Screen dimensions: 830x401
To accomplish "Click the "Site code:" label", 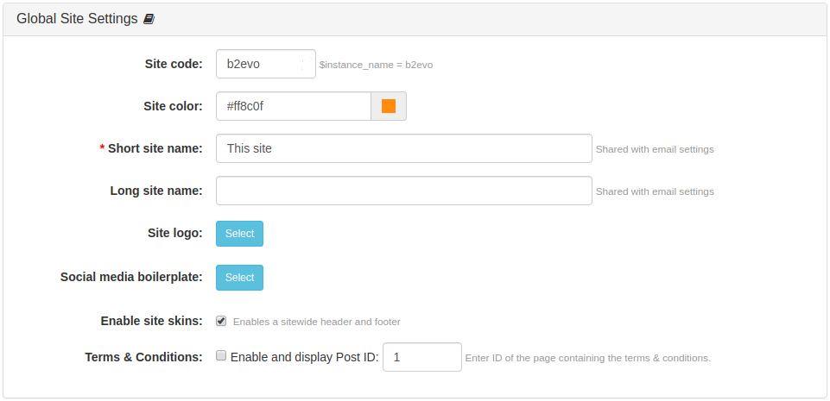I will [174, 64].
